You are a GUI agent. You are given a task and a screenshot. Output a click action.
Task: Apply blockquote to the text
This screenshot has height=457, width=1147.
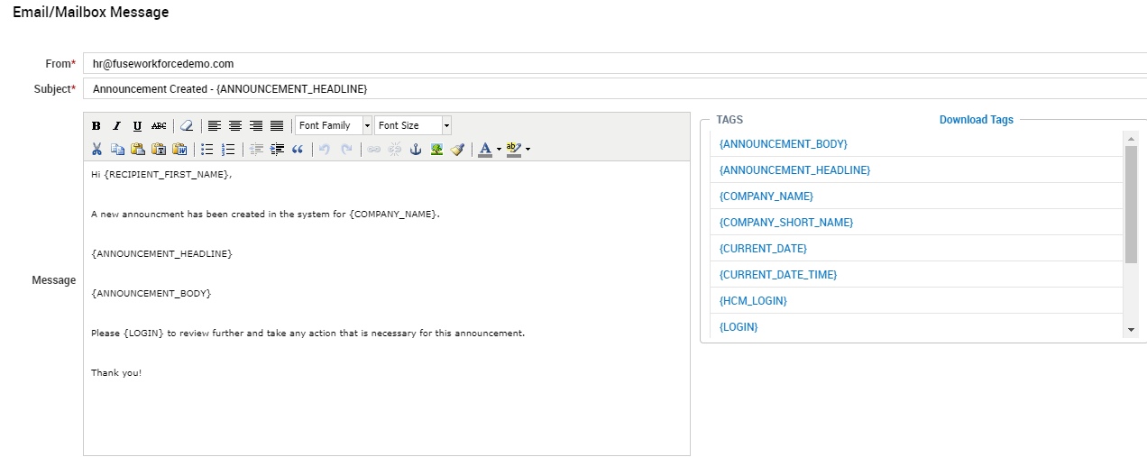(x=298, y=150)
